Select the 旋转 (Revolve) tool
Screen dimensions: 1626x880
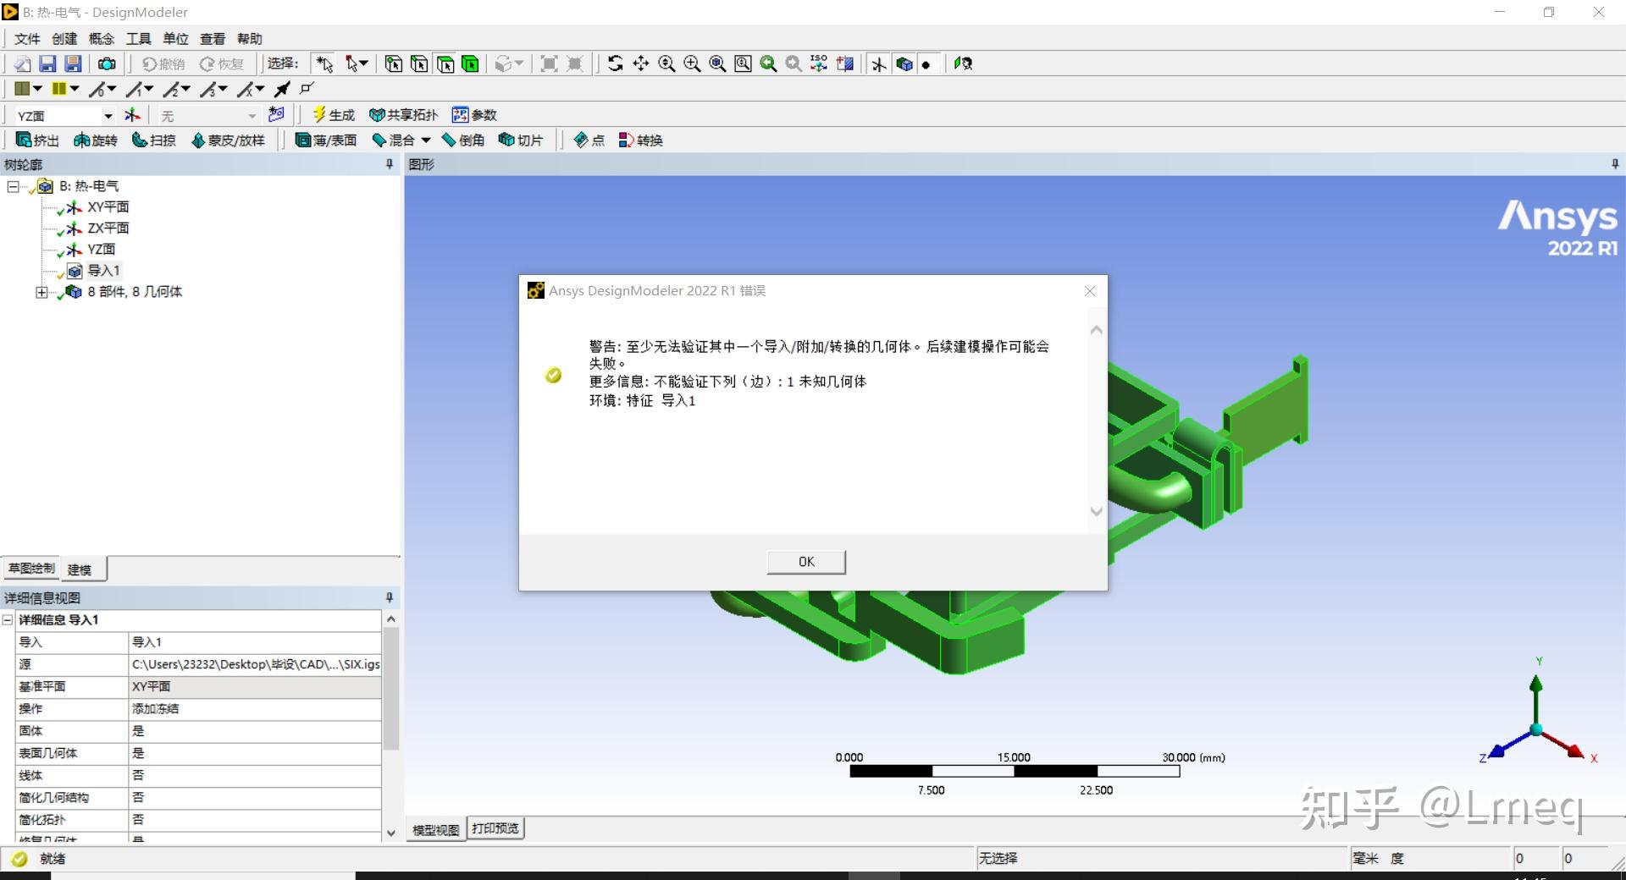pos(96,140)
